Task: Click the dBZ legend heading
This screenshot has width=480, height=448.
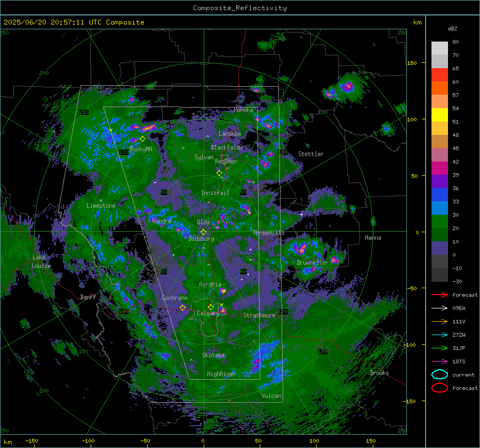Action: (x=452, y=29)
